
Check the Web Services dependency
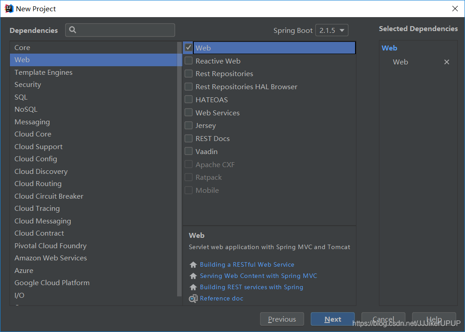point(189,112)
